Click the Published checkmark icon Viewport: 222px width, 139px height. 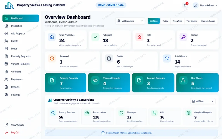pyautogui.click(x=95, y=37)
